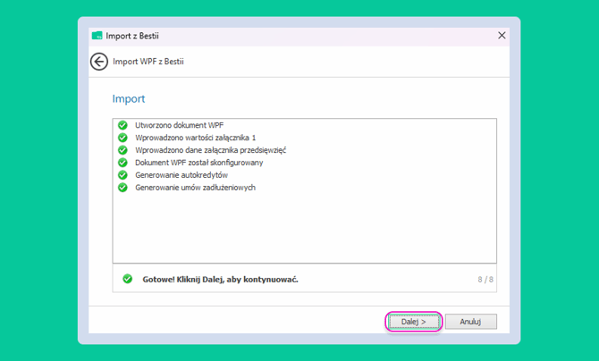Click the green app icon in title bar
This screenshot has width=599, height=361.
click(x=97, y=36)
